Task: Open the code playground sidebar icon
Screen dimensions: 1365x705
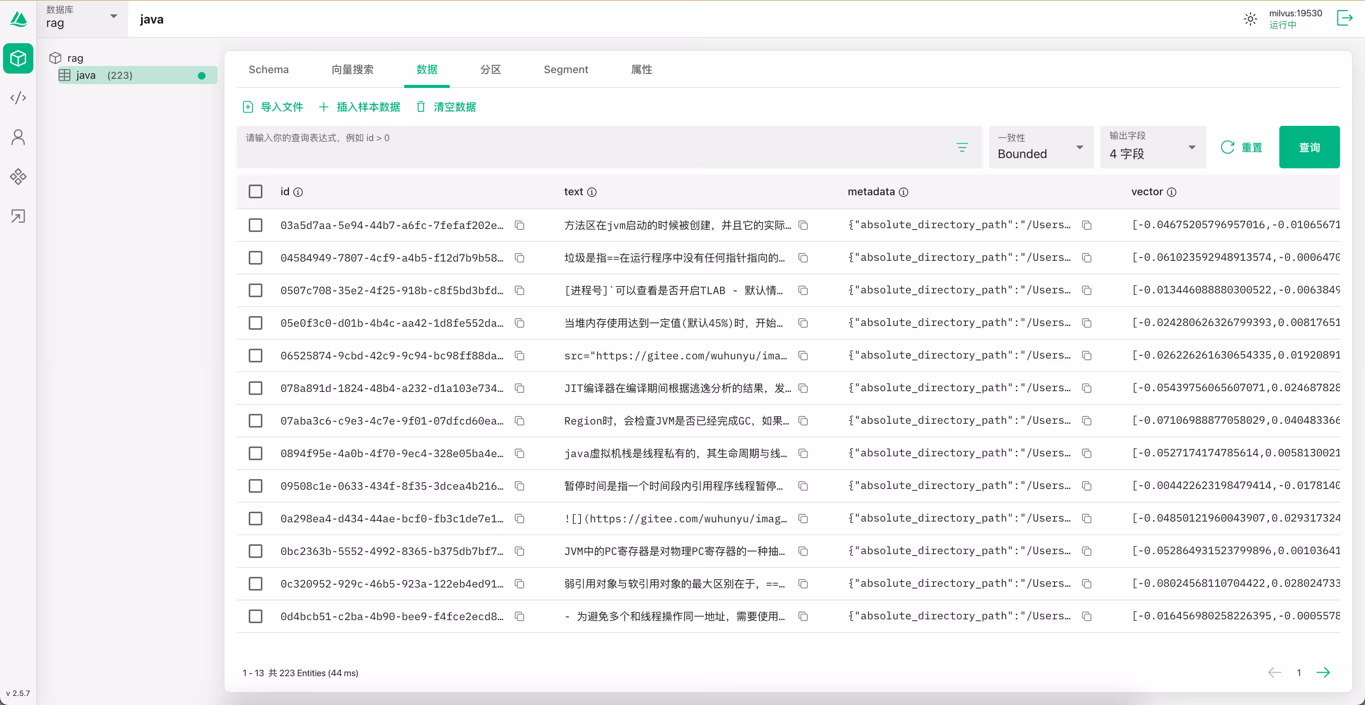Action: click(18, 97)
